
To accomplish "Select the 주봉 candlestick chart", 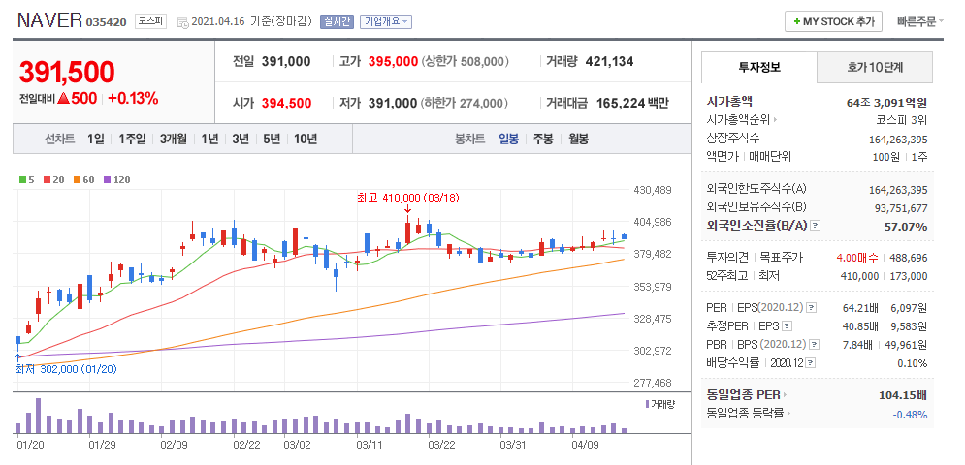I will click(542, 139).
